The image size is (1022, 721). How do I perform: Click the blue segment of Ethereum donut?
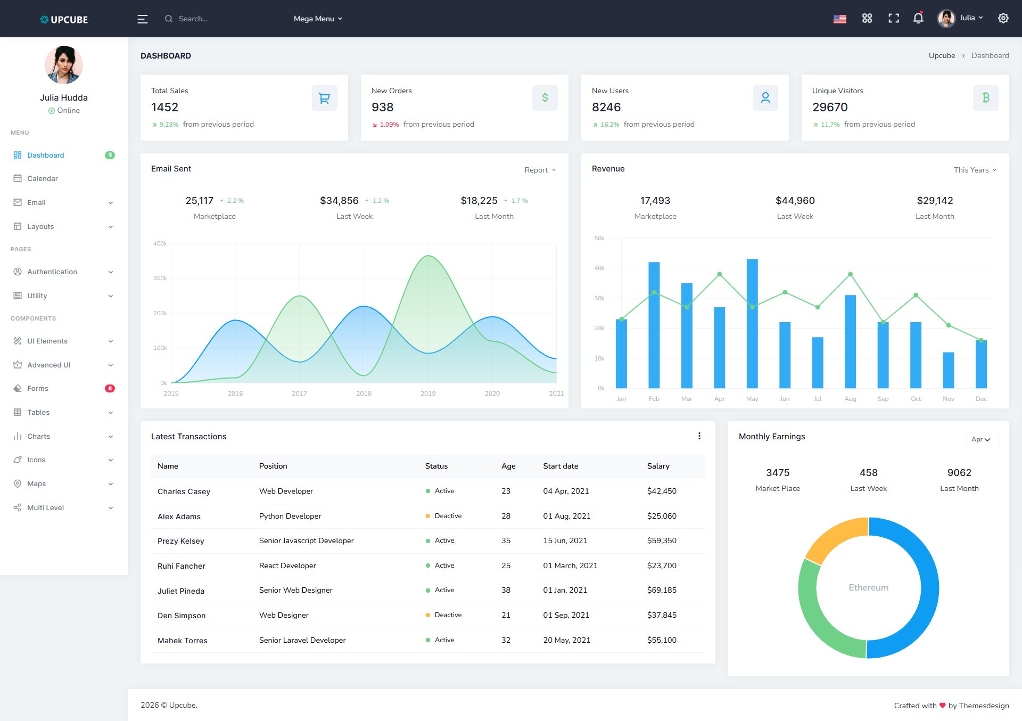click(x=929, y=588)
